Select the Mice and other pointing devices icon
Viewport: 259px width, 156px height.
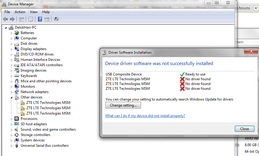(x=16, y=81)
